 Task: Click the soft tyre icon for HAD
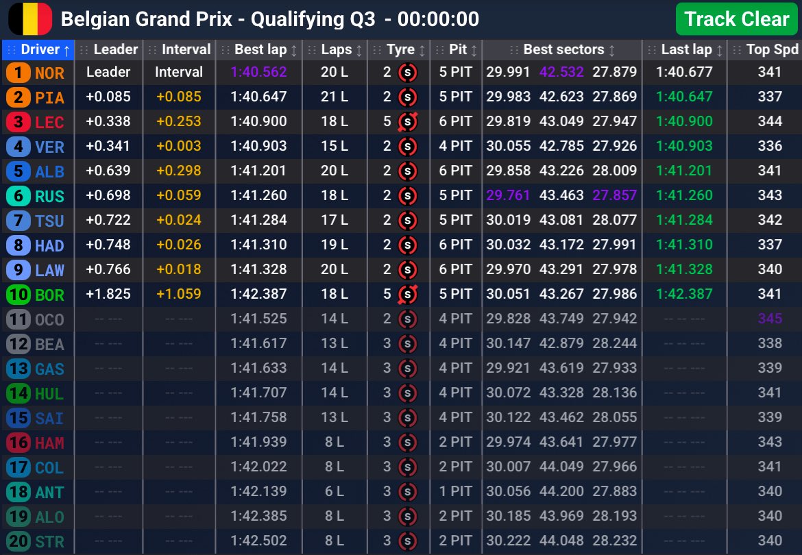pos(408,245)
